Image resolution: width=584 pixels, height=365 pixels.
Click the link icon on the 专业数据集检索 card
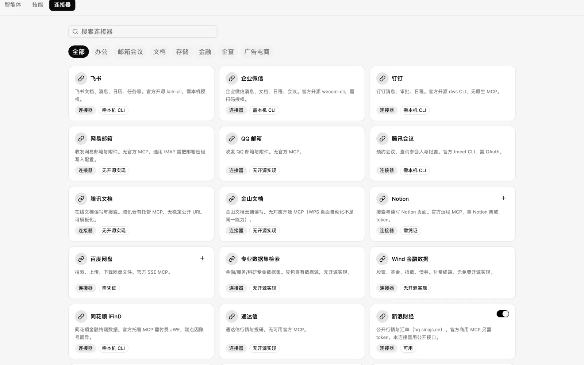231,259
